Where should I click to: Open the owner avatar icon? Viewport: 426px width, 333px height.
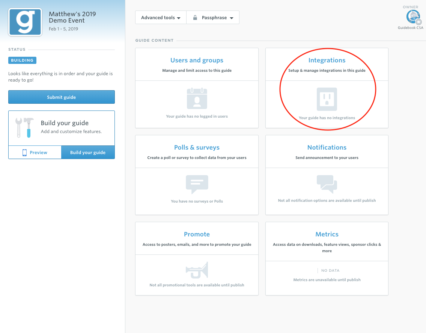point(413,17)
